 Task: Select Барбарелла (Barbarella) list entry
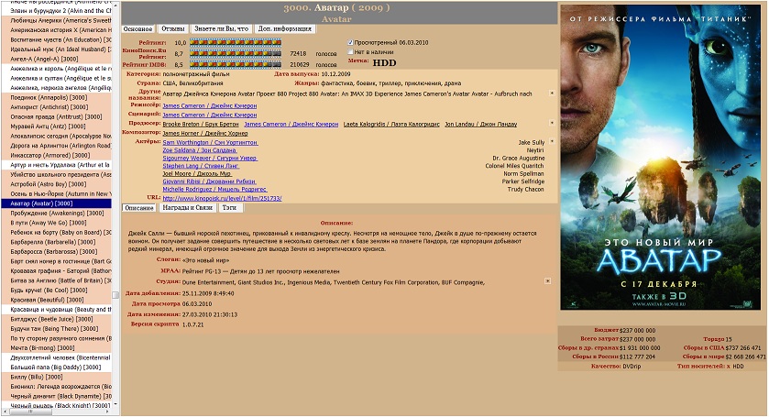(57, 242)
